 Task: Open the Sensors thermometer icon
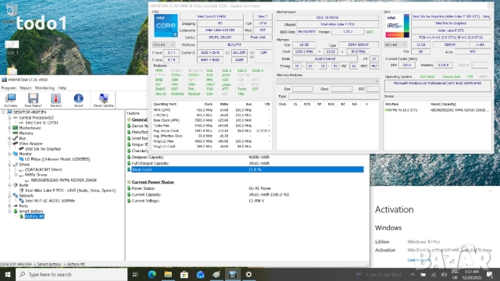[x=55, y=100]
